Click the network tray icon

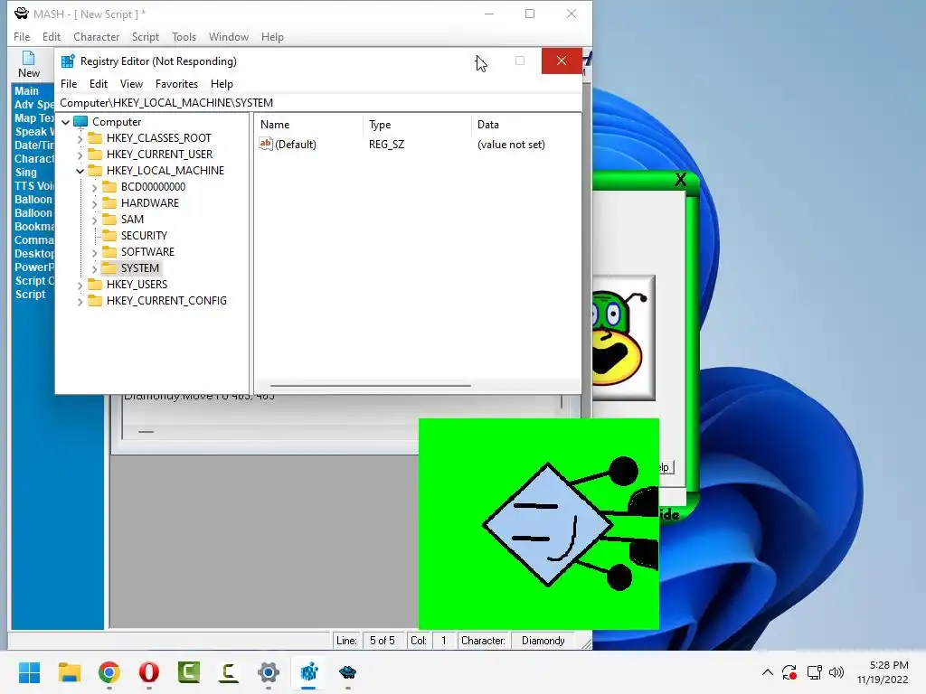pos(815,672)
